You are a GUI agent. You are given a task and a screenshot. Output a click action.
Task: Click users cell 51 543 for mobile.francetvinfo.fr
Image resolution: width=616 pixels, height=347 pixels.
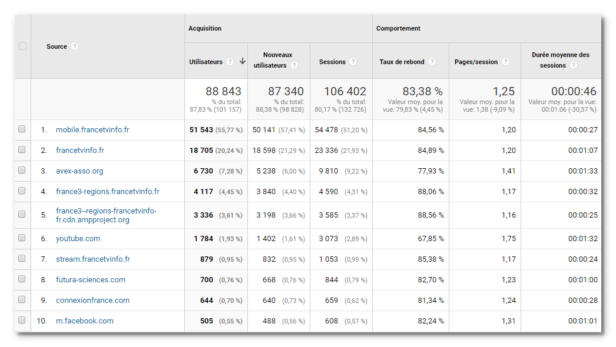201,130
